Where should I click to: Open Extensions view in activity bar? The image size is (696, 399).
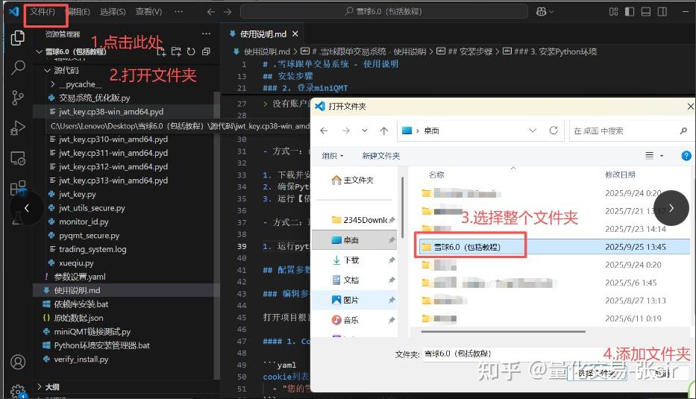pyautogui.click(x=18, y=188)
